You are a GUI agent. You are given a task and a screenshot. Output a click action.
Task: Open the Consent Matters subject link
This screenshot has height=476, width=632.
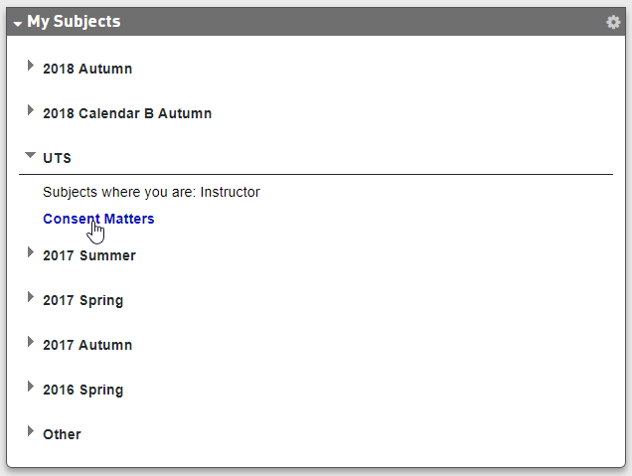[x=98, y=219]
